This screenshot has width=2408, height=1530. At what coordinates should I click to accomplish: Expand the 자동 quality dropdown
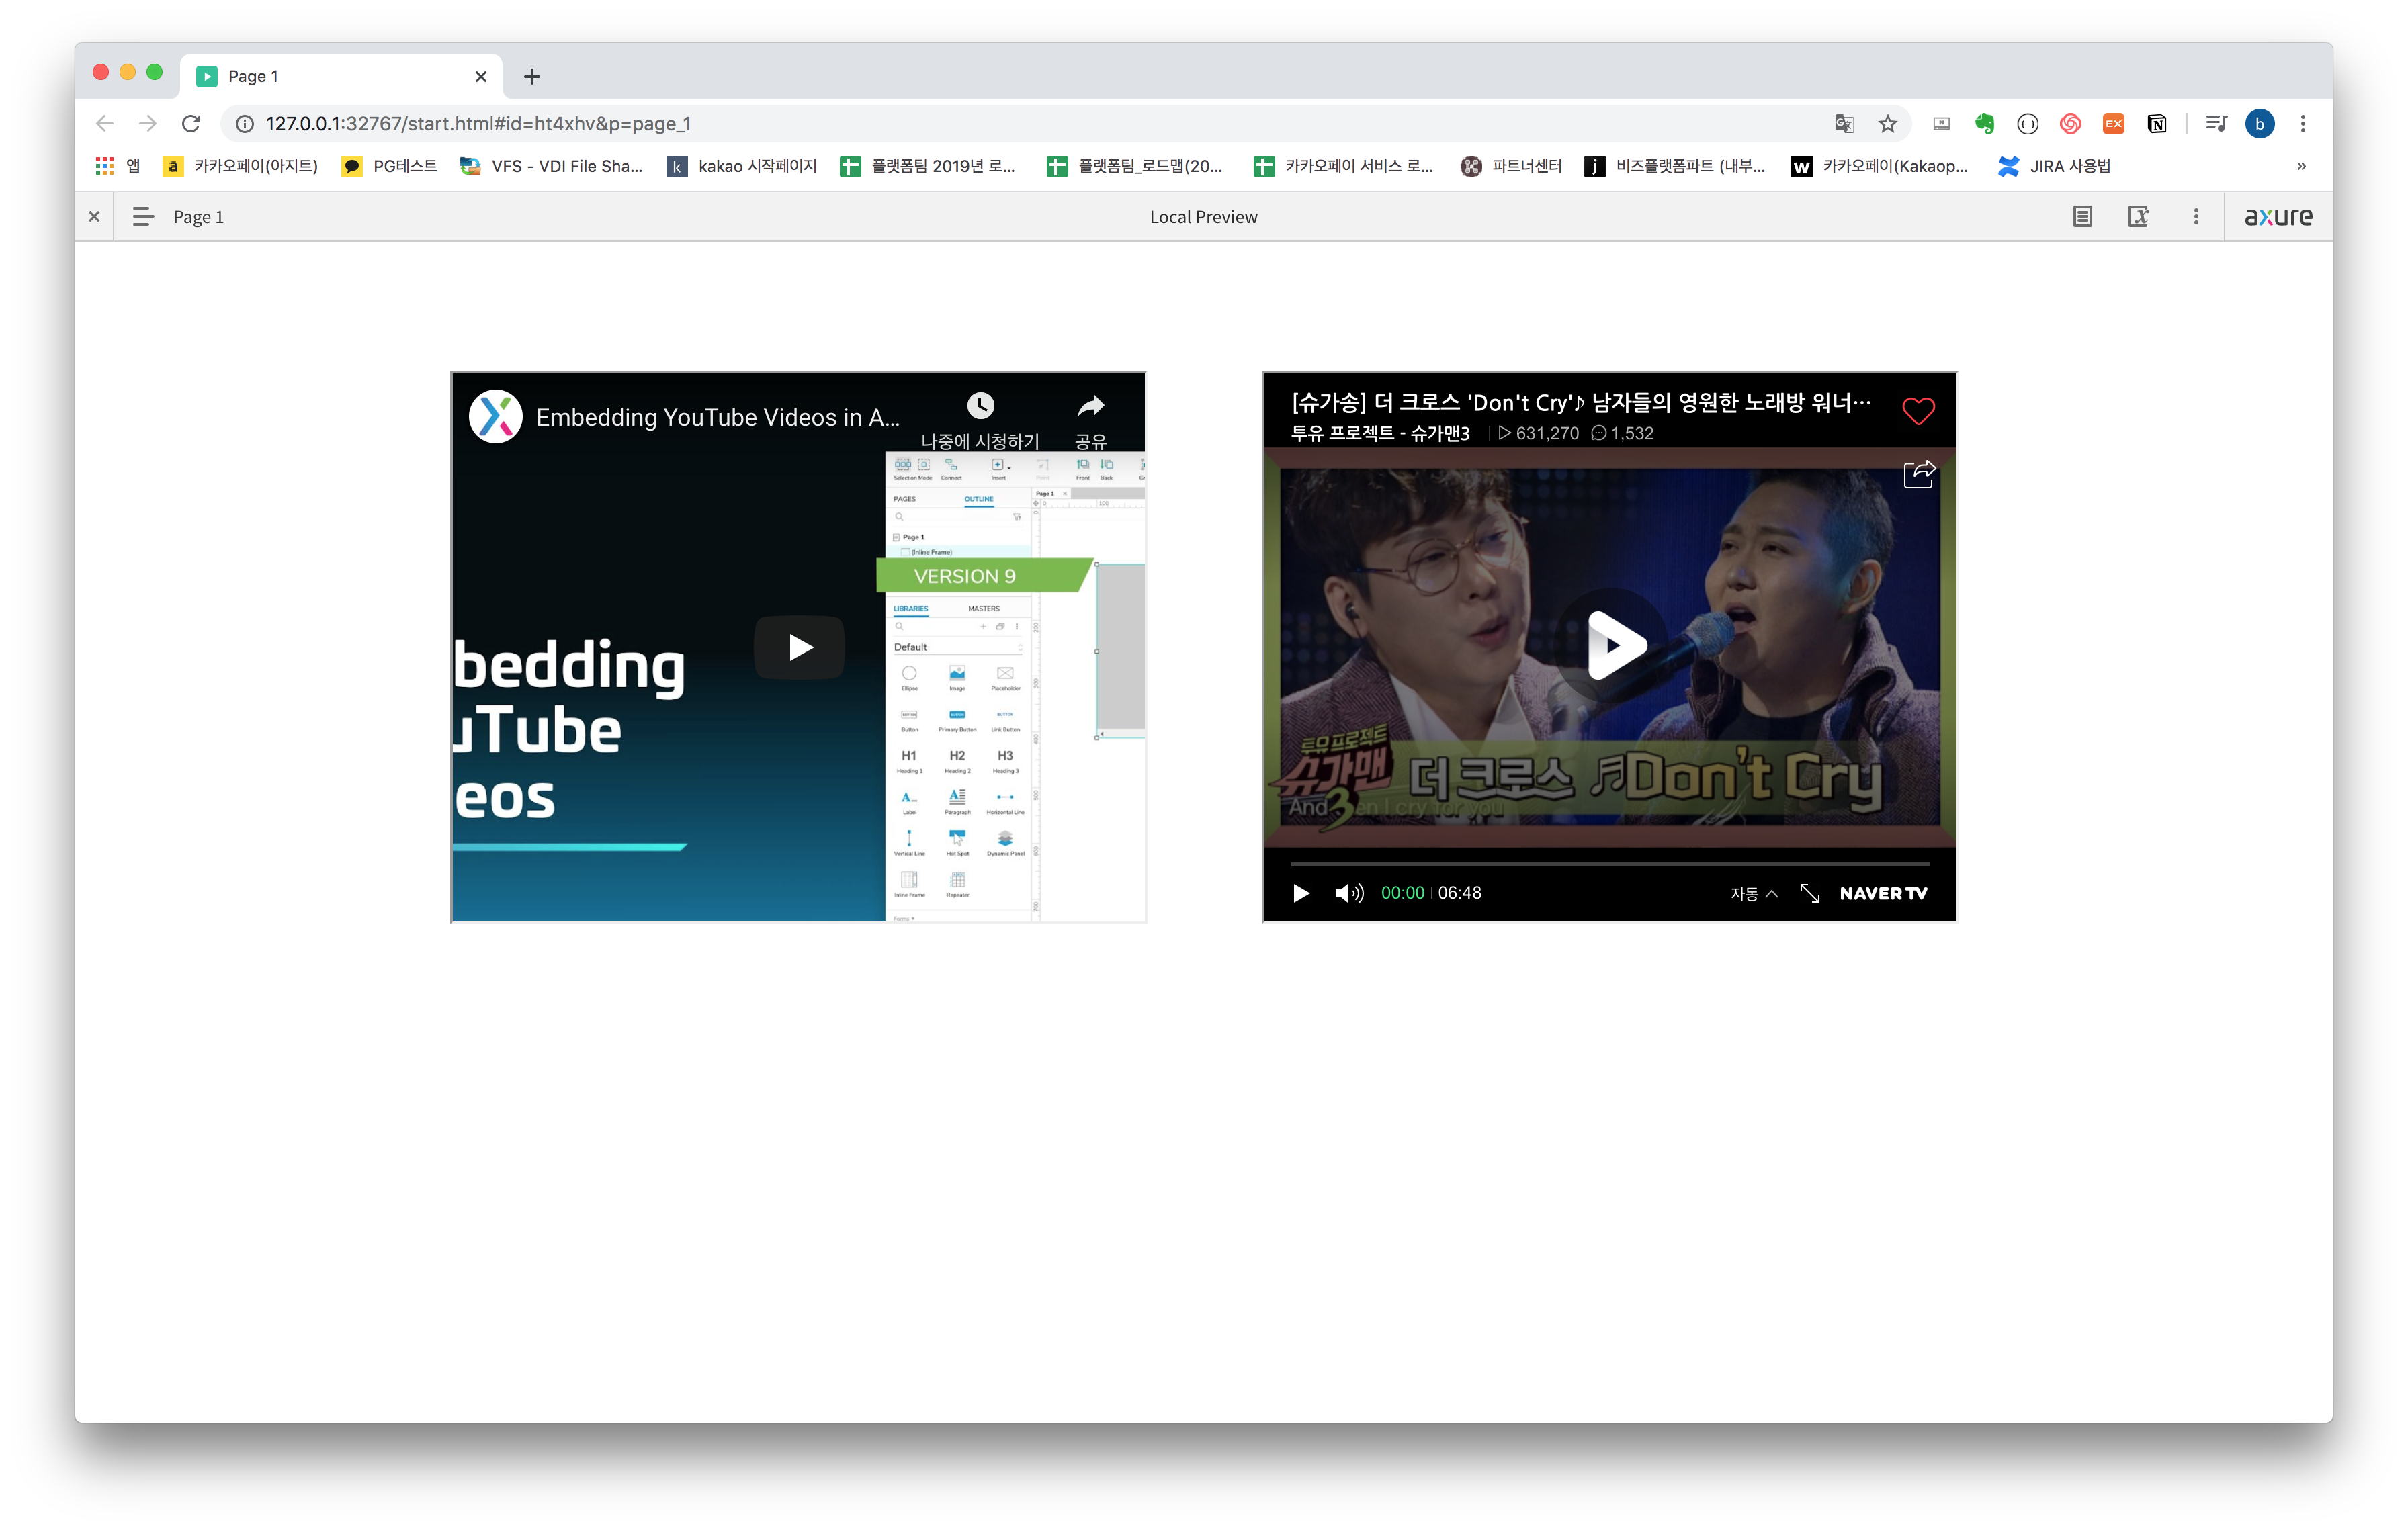point(1754,893)
